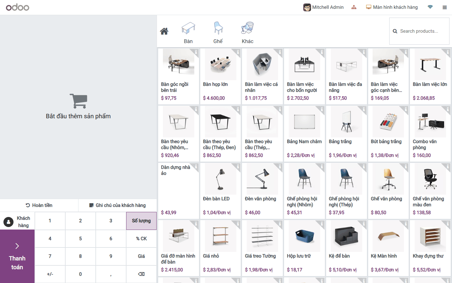Show info for Bàn làm việc lớn

pos(448,52)
